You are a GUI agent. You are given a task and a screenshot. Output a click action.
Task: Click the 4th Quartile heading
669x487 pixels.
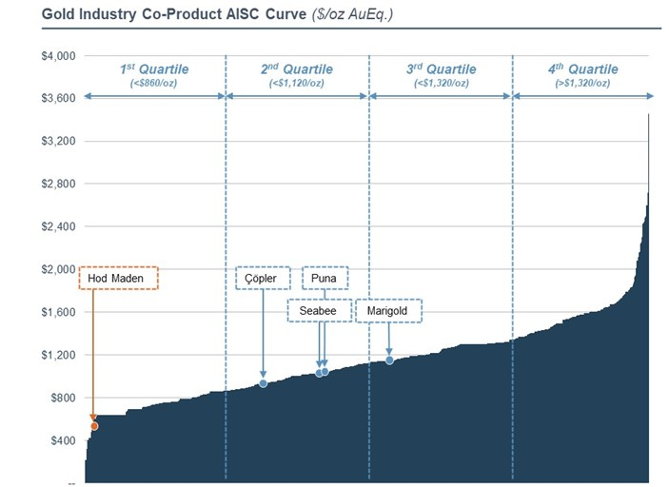pos(581,69)
